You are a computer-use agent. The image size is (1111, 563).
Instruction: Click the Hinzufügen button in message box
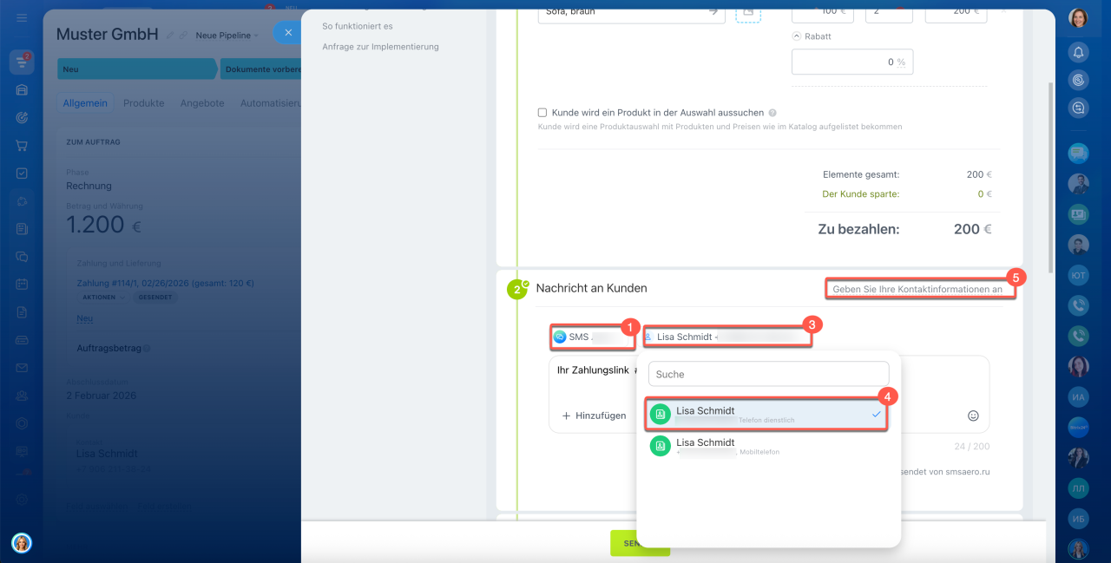pos(595,416)
